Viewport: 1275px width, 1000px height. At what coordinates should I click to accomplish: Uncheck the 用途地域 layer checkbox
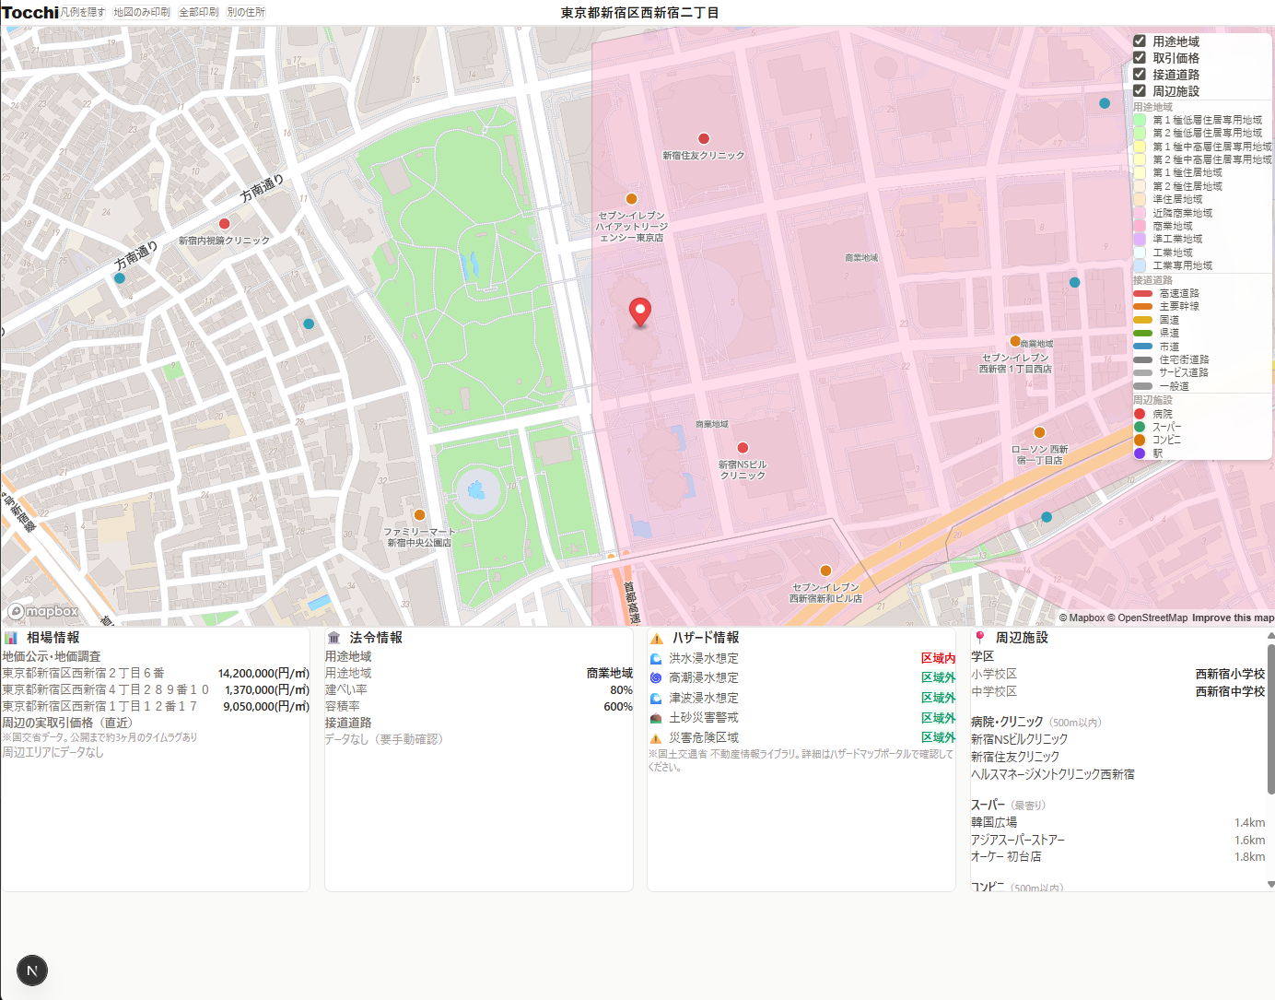click(1140, 41)
